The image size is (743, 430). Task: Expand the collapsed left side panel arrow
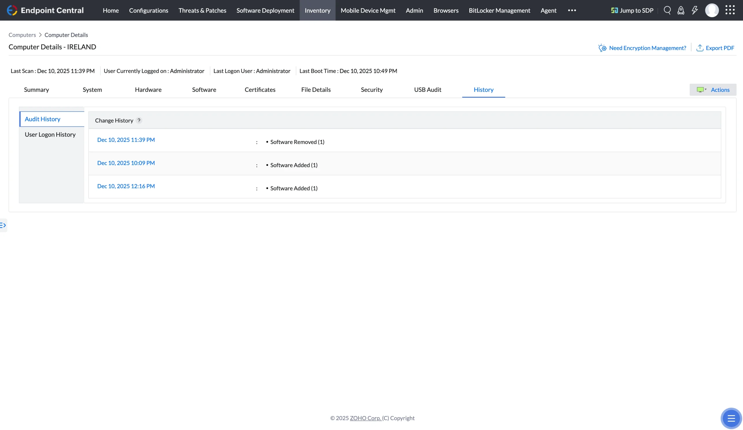[x=3, y=225]
